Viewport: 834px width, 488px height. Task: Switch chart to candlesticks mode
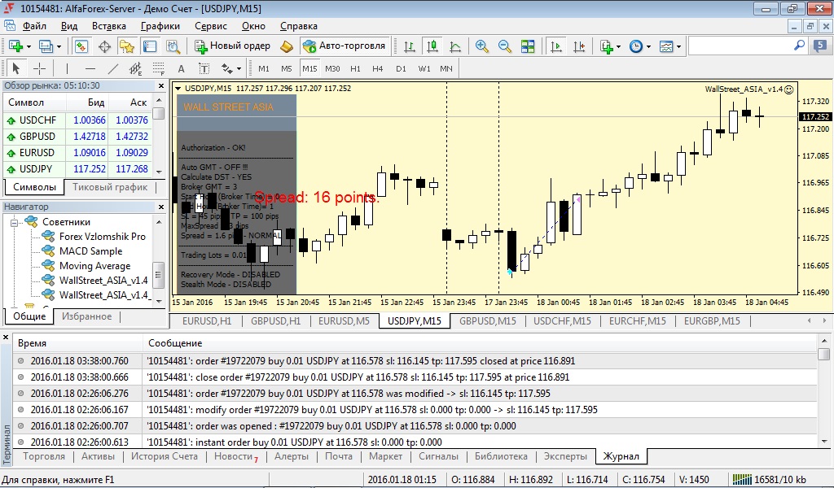(432, 46)
